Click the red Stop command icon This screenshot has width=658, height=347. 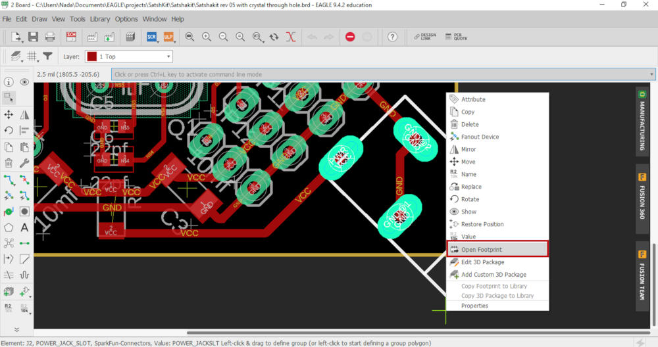coord(350,37)
